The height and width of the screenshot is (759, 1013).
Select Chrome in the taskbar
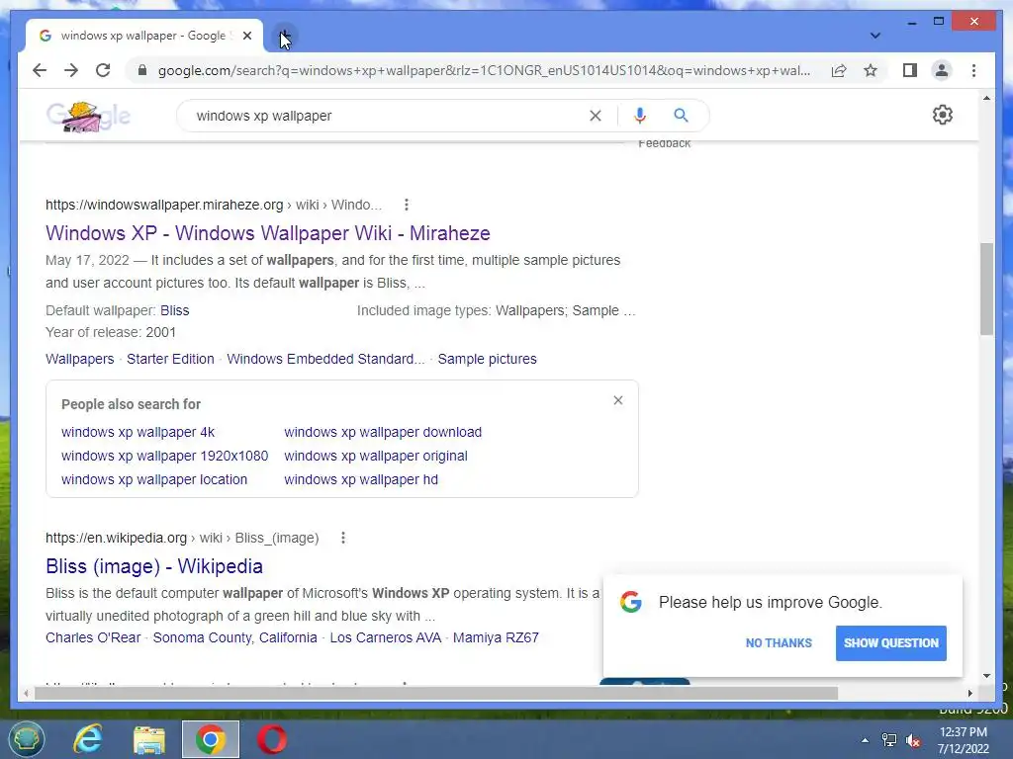211,739
